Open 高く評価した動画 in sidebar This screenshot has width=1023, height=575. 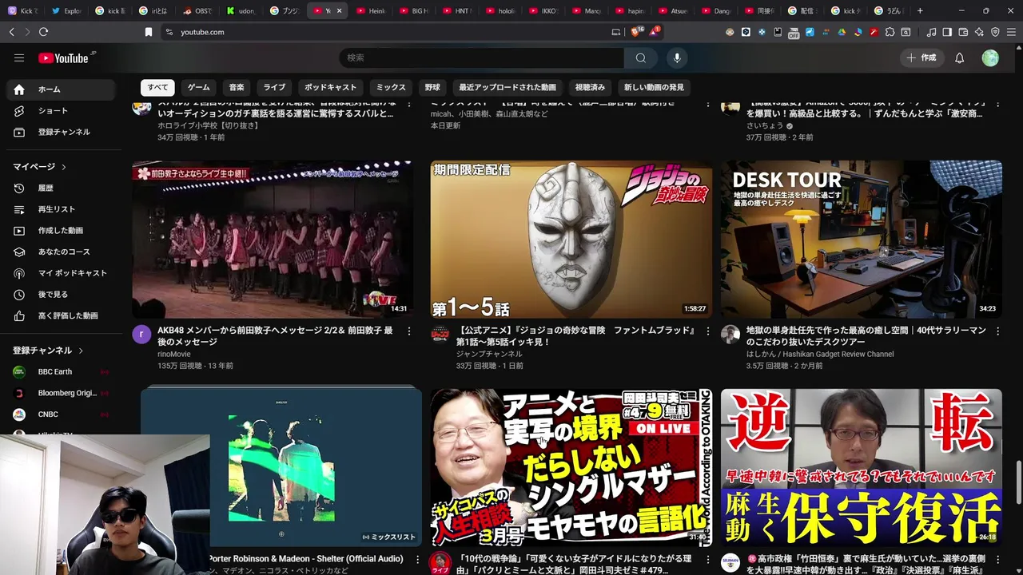click(x=61, y=315)
